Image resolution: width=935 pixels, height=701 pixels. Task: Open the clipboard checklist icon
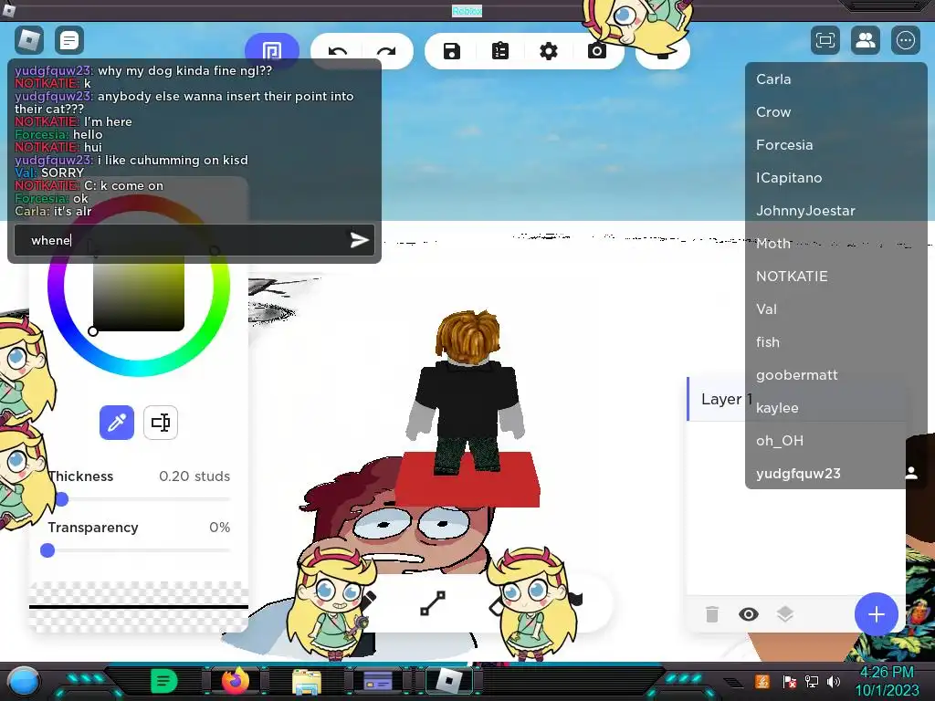(499, 51)
